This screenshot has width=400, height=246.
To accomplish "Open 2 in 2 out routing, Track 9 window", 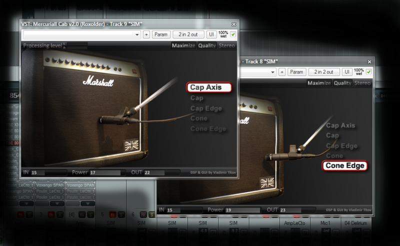I will [x=188, y=34].
